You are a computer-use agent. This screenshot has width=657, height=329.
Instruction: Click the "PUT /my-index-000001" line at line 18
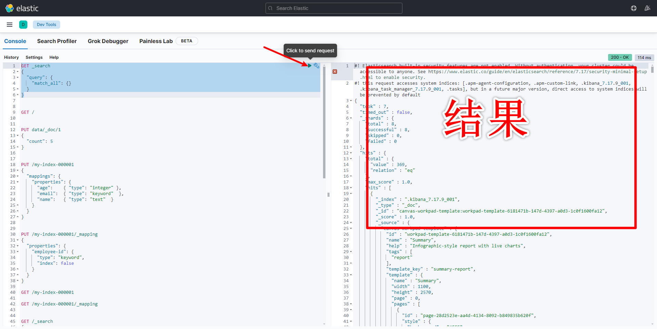click(48, 165)
